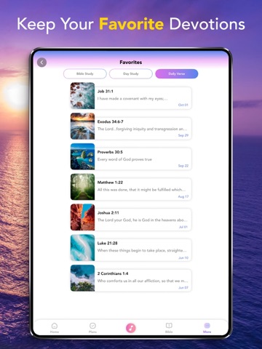Click the Oct 01 date label
This screenshot has height=349, width=262.
pyautogui.click(x=183, y=105)
